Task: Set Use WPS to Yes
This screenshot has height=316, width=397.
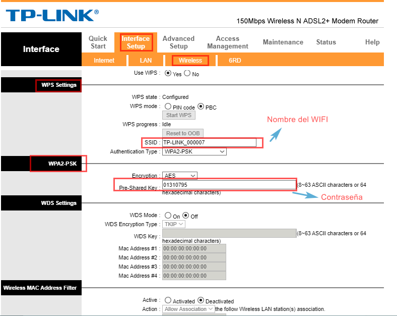Action: point(168,73)
